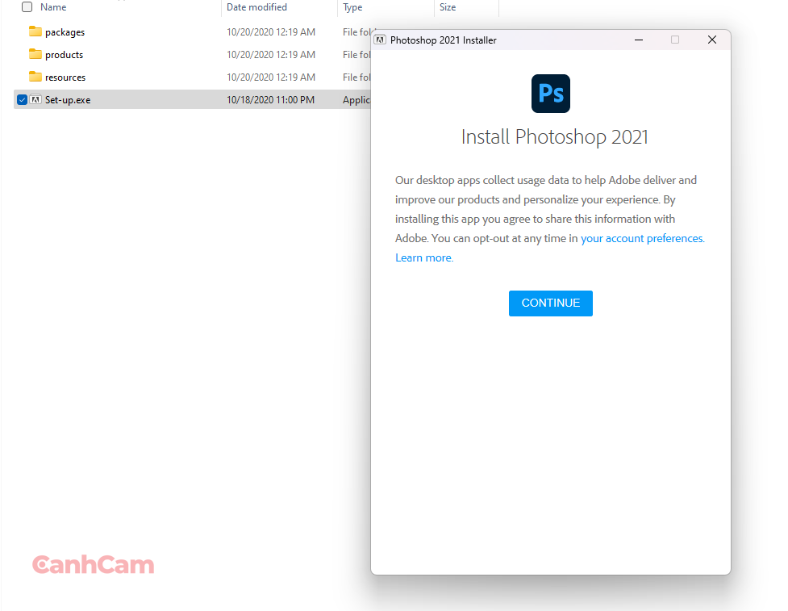Minimize the Photoshop 2021 Installer window
This screenshot has width=788, height=611.
click(638, 40)
